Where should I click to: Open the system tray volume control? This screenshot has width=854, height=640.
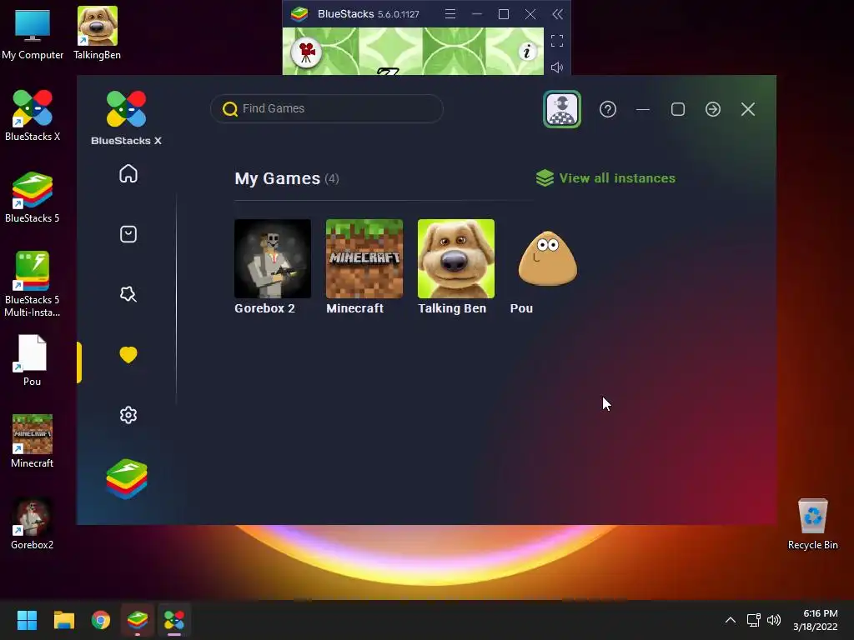pyautogui.click(x=774, y=620)
